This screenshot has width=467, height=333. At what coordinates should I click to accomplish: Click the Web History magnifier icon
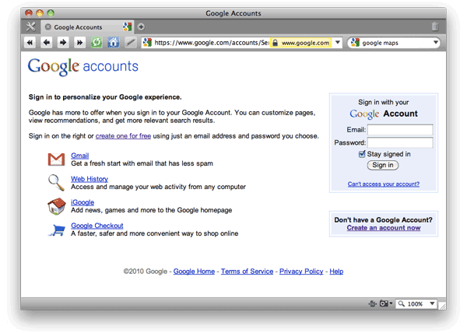tap(56, 182)
